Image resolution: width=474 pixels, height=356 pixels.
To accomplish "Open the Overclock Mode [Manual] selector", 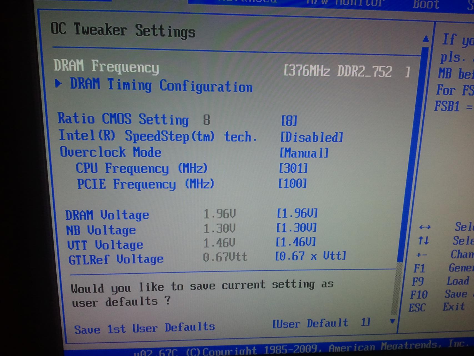I will click(x=304, y=153).
